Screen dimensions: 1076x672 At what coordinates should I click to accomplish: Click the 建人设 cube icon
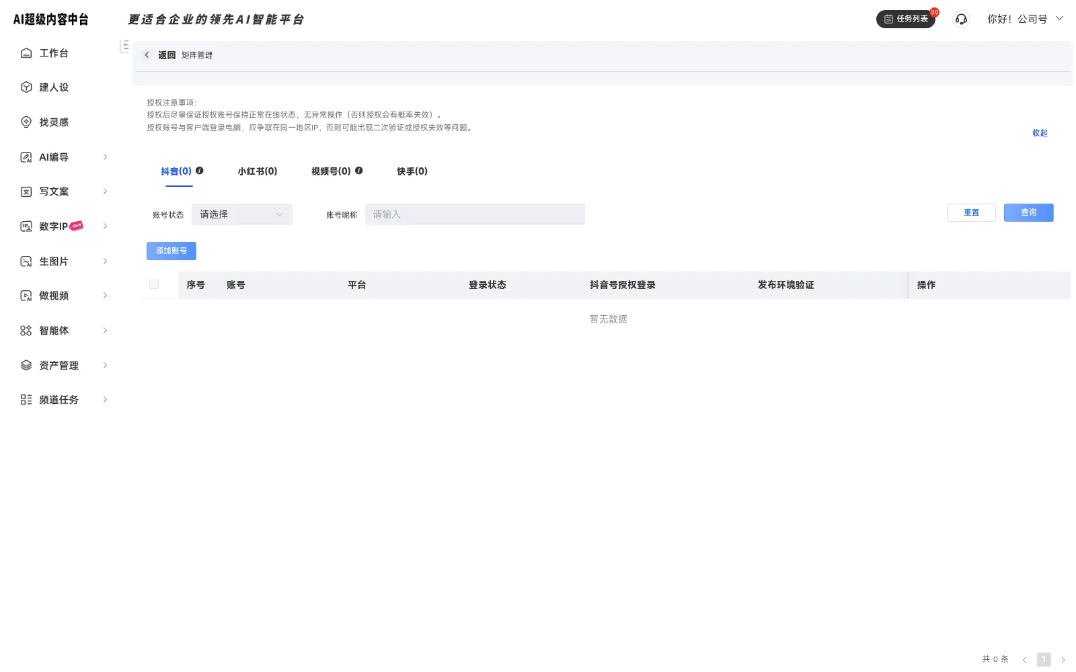26,87
